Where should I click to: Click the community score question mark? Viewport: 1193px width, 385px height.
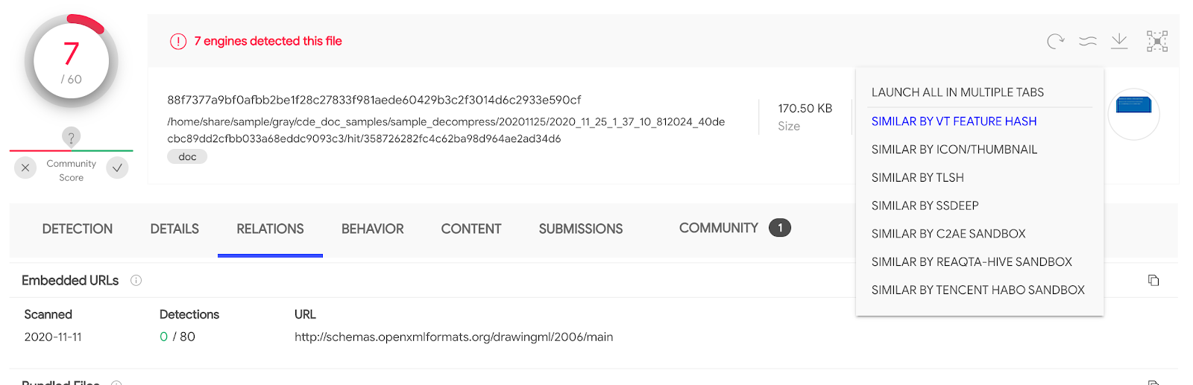71,138
